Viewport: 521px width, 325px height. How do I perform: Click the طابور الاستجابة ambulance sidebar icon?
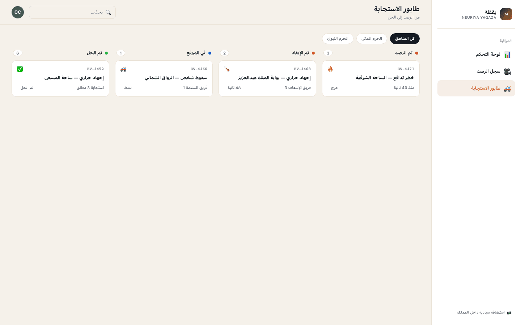tap(507, 88)
